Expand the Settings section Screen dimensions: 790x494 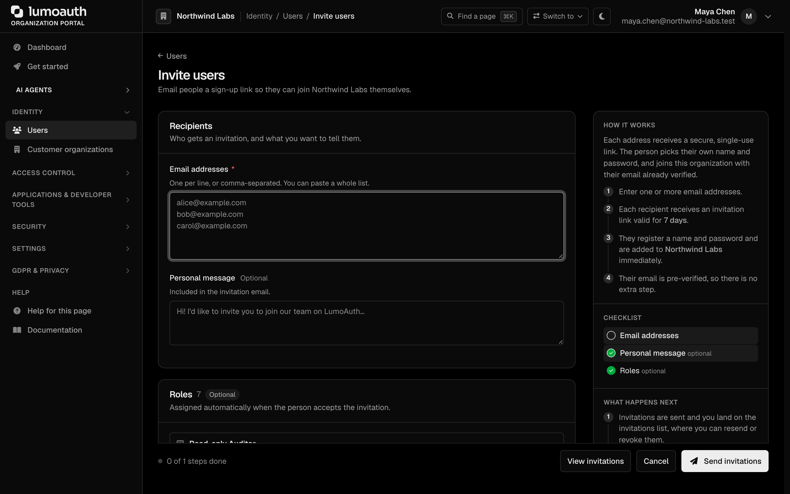(71, 249)
